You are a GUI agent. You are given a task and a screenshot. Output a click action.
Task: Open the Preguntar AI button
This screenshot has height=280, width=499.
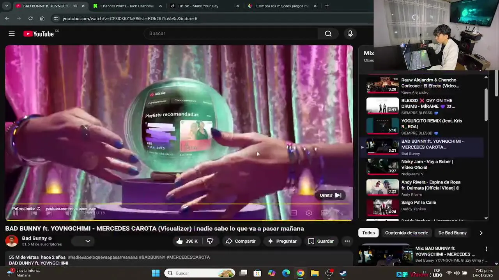282,241
